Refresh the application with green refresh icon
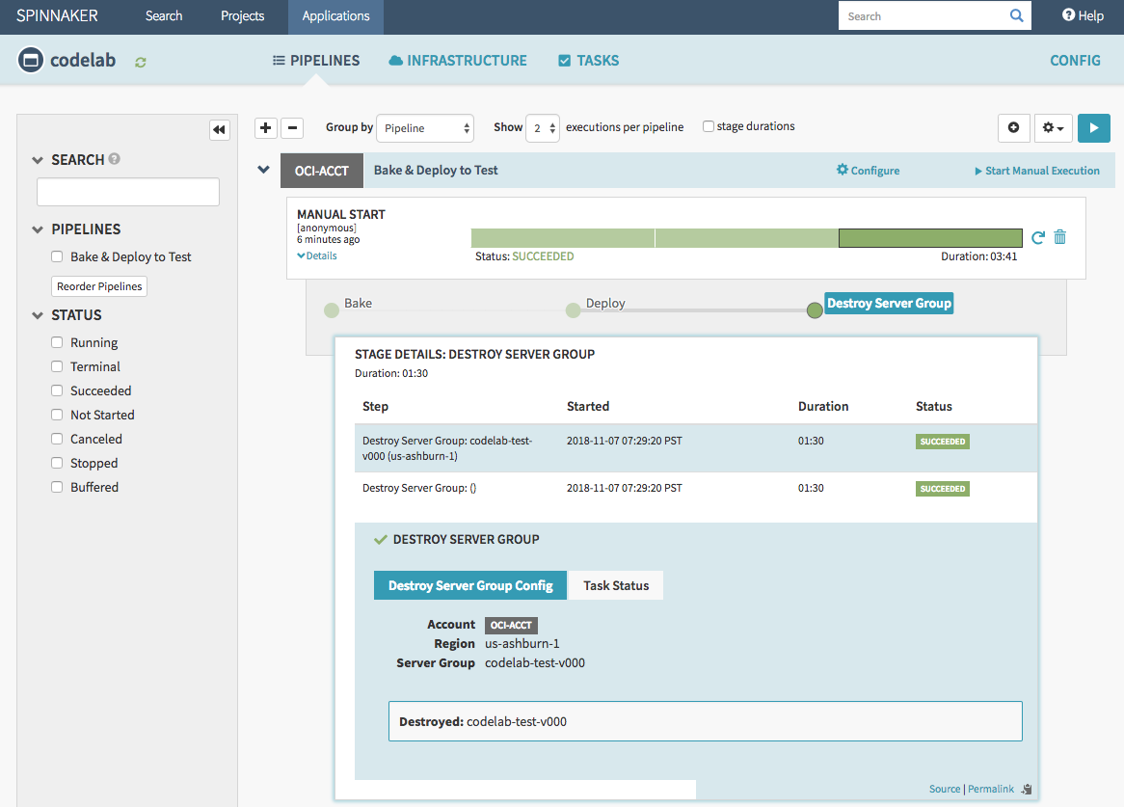This screenshot has height=807, width=1124. pyautogui.click(x=141, y=63)
